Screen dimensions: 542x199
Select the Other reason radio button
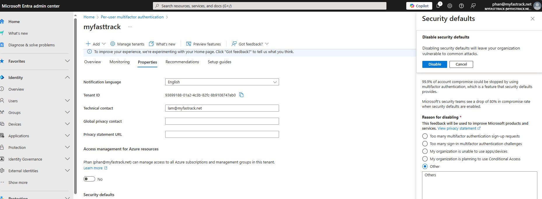425,166
